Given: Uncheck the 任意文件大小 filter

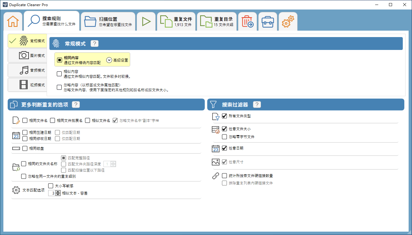Looking at the screenshot, I should click(x=224, y=129).
